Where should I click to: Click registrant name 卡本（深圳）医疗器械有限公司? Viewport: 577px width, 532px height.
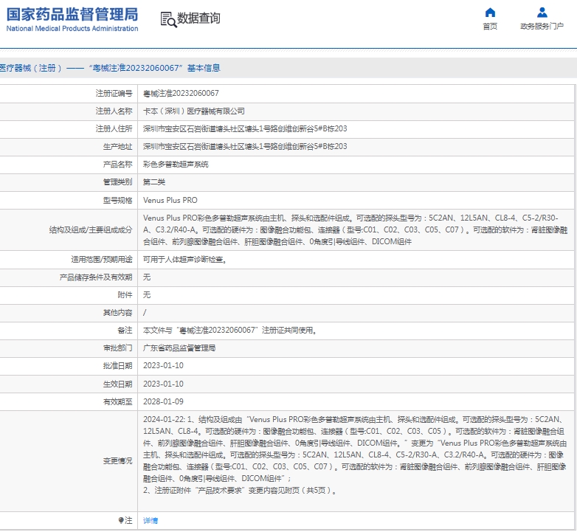click(193, 111)
